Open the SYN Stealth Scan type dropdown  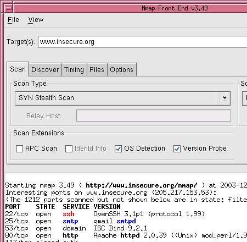pyautogui.click(x=122, y=98)
